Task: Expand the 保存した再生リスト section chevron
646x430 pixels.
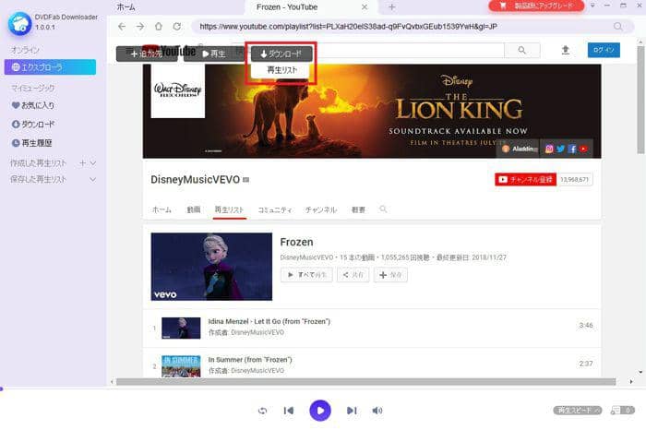Action: point(93,179)
